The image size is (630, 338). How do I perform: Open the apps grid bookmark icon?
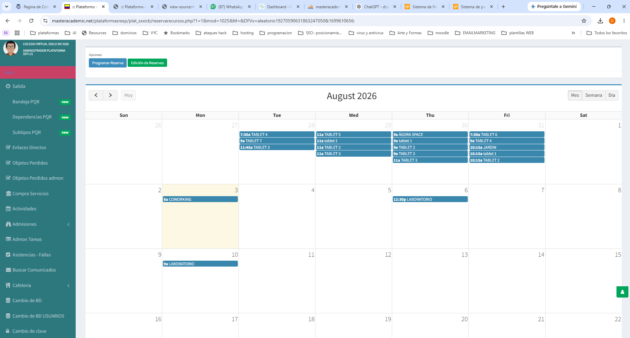(17, 33)
